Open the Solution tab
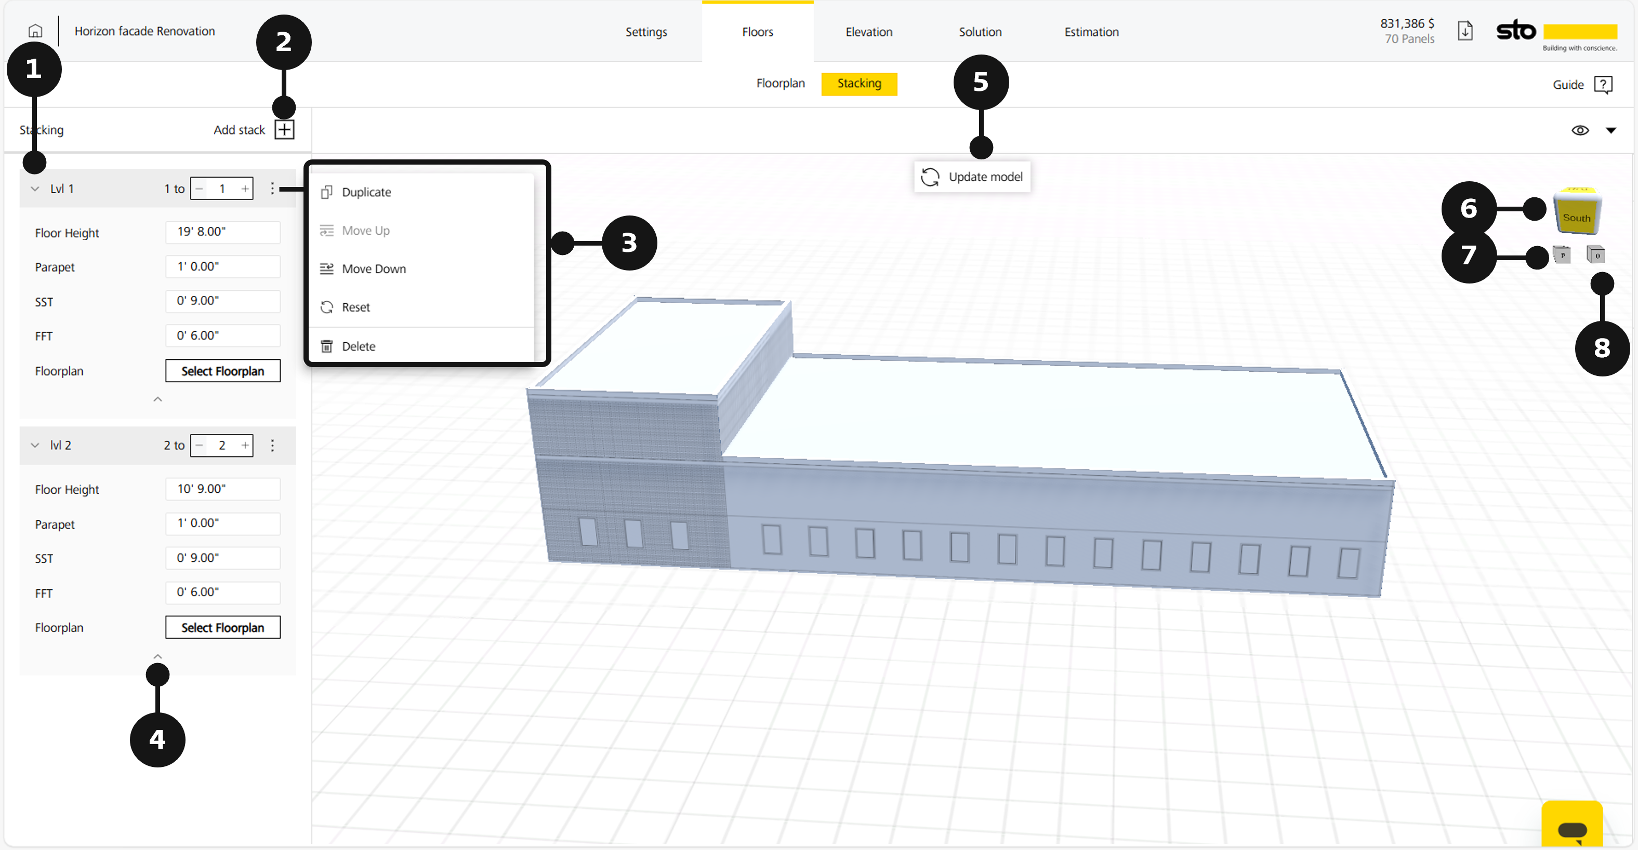The image size is (1638, 850). (980, 32)
